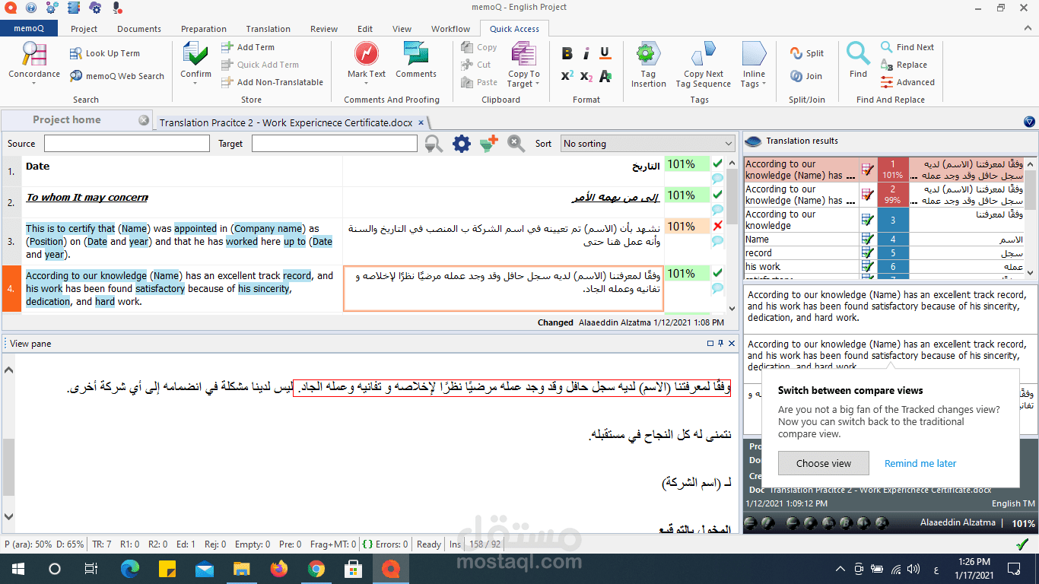Switch to the Translation ribbon tab
1039x584 pixels.
(x=268, y=29)
